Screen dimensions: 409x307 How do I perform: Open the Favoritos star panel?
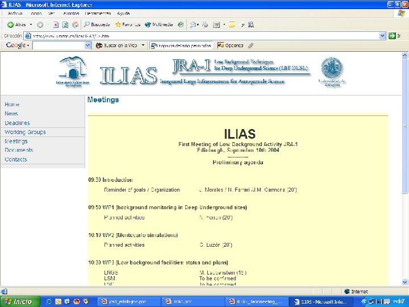(128, 24)
